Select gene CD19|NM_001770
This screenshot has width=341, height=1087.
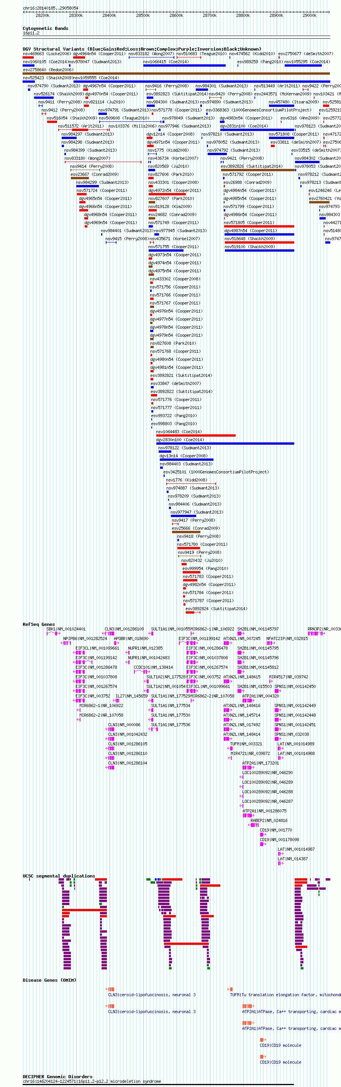(x=276, y=830)
